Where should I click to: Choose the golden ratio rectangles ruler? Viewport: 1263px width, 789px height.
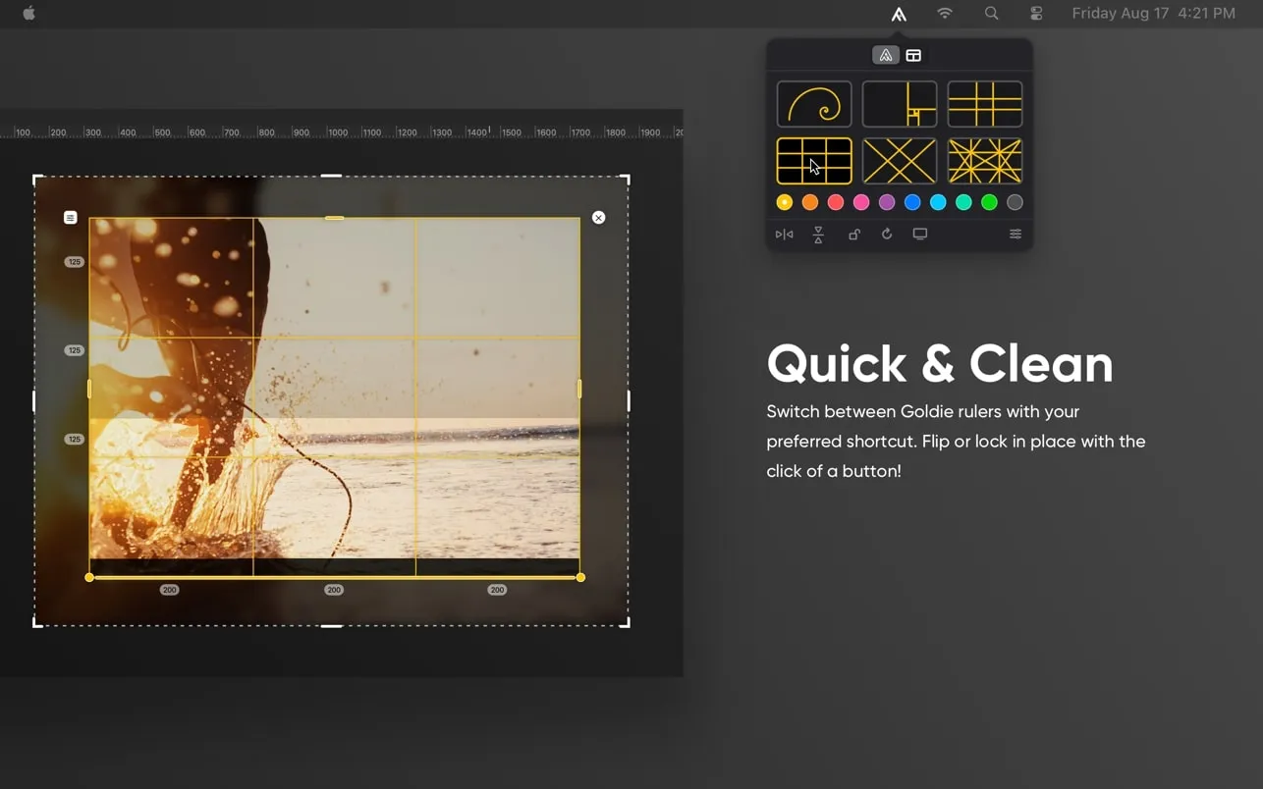[x=899, y=104]
